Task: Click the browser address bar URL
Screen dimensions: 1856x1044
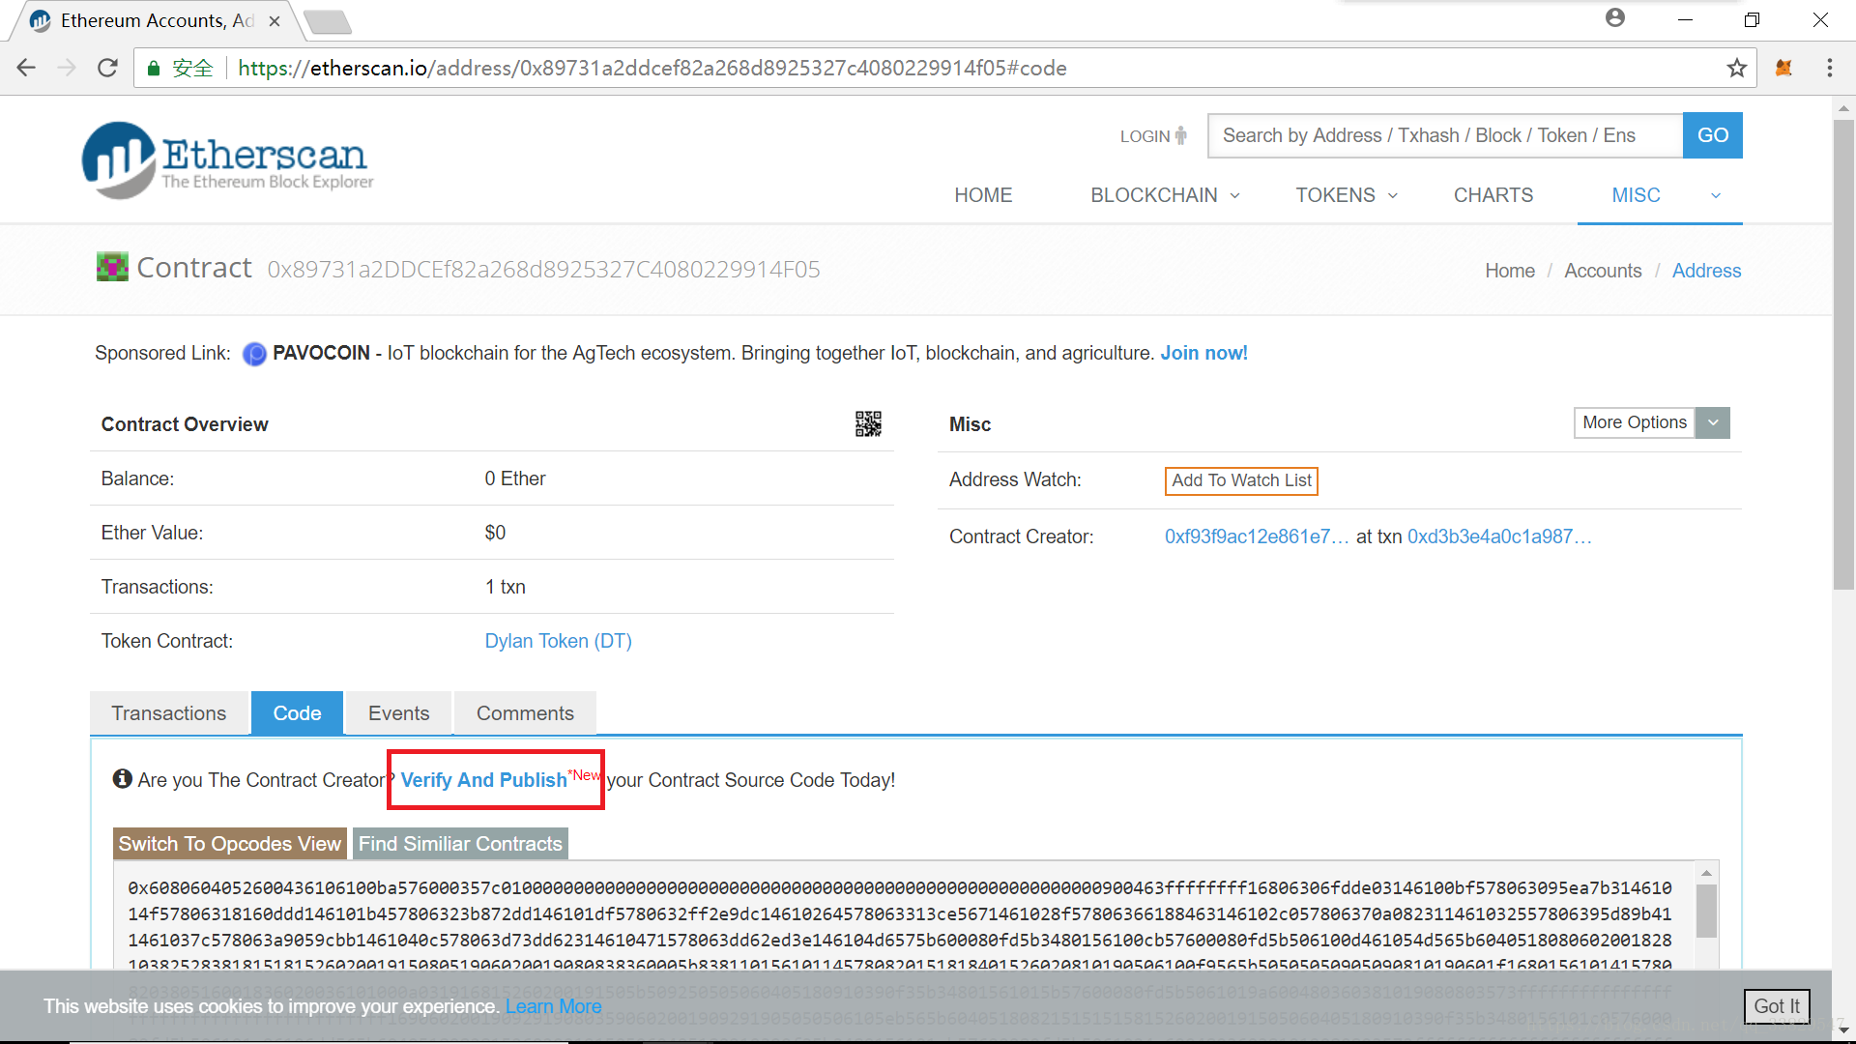Action: click(x=652, y=68)
